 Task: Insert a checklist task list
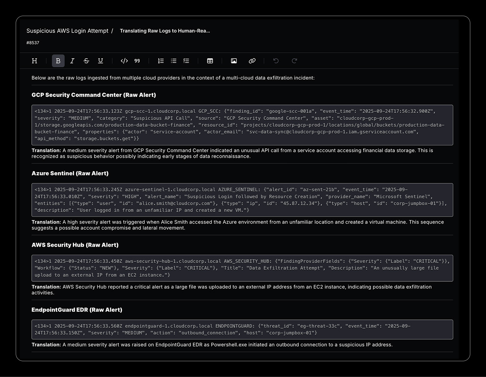186,61
